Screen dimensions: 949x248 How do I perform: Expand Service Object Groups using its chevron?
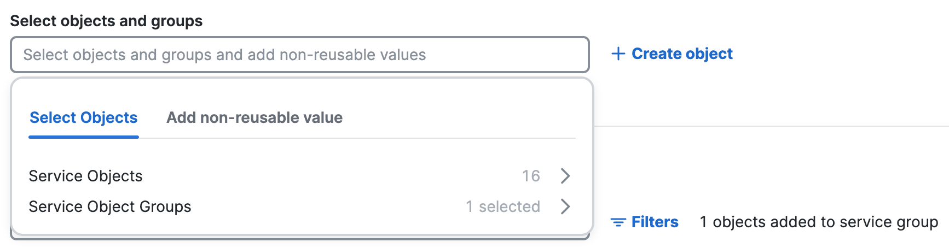coord(565,206)
